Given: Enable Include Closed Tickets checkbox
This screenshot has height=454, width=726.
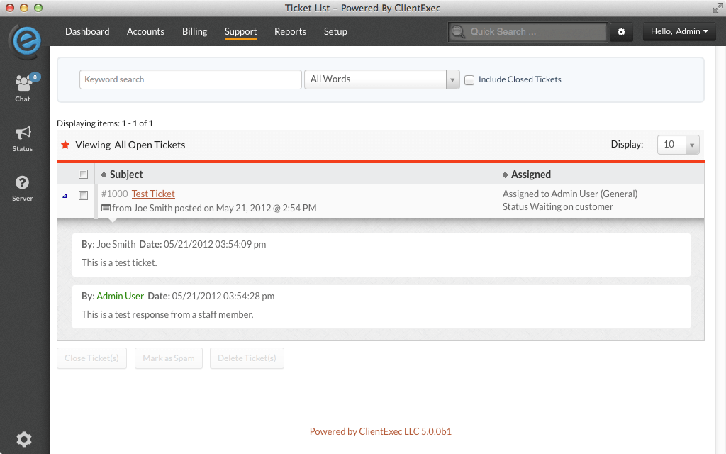Looking at the screenshot, I should (469, 80).
